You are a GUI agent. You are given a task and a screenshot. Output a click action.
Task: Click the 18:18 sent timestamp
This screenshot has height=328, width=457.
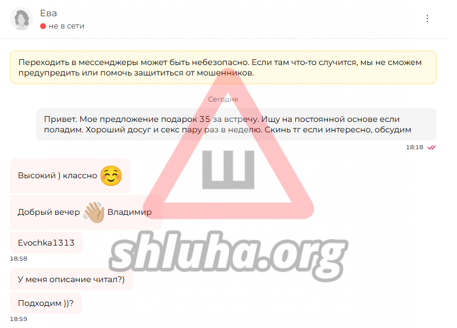point(415,147)
